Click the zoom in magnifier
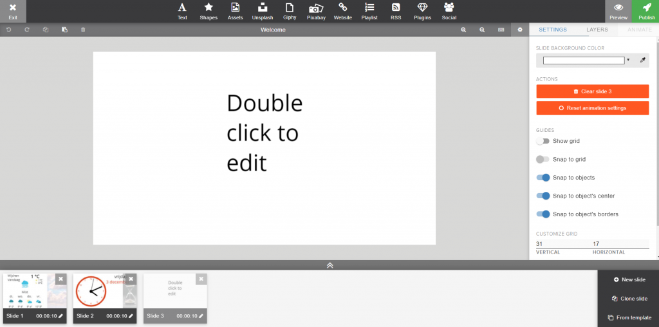The width and height of the screenshot is (659, 327). (463, 30)
